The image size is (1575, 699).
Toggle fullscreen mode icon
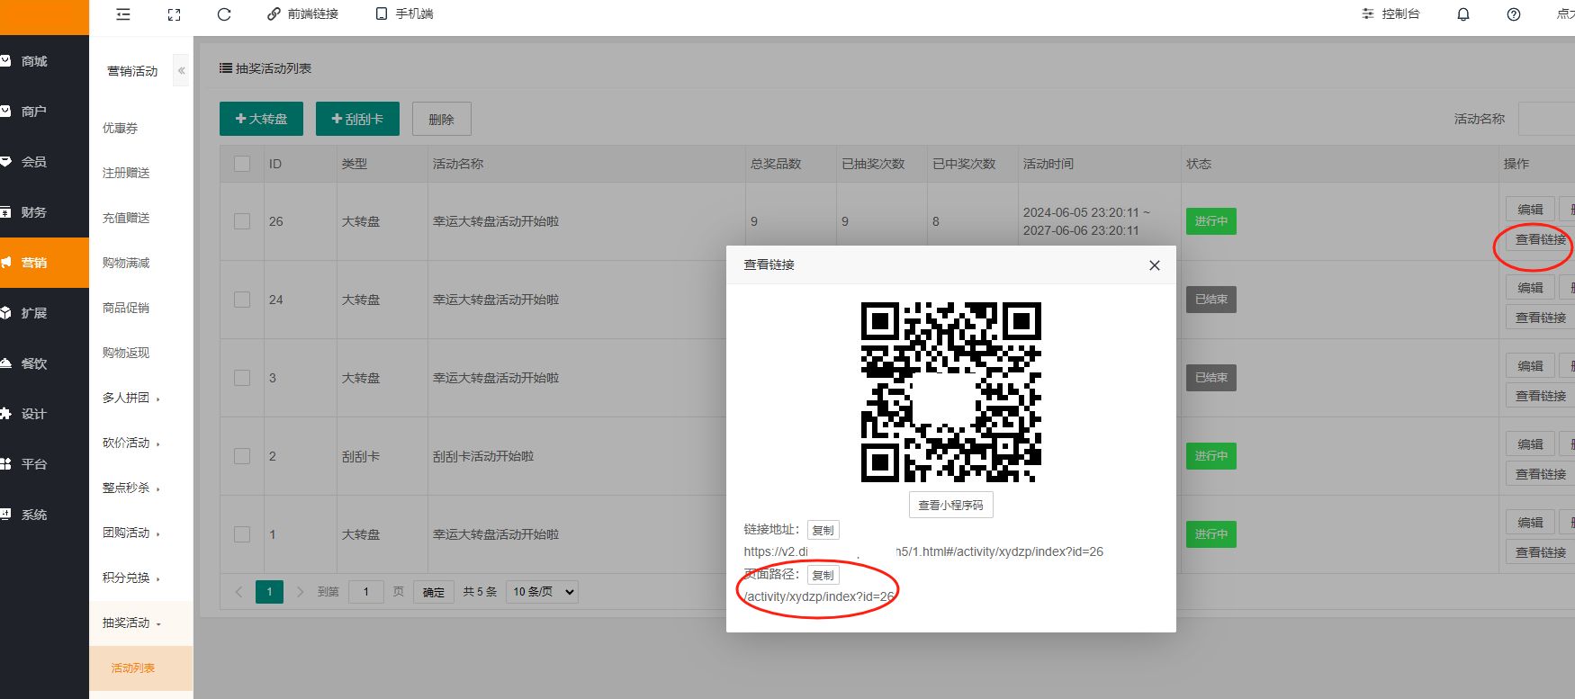click(175, 14)
